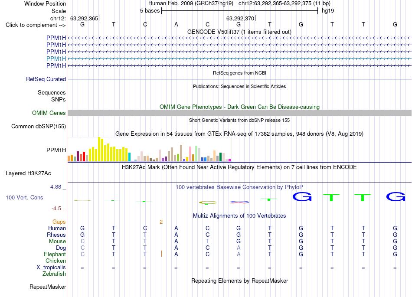Select the Mouse species label
Screen dimensions: 412x297
point(57,242)
